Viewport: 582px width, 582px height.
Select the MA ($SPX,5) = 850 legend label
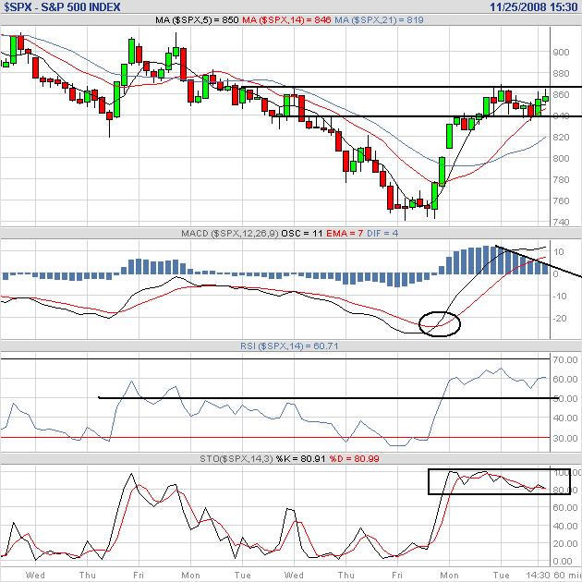pyautogui.click(x=197, y=19)
